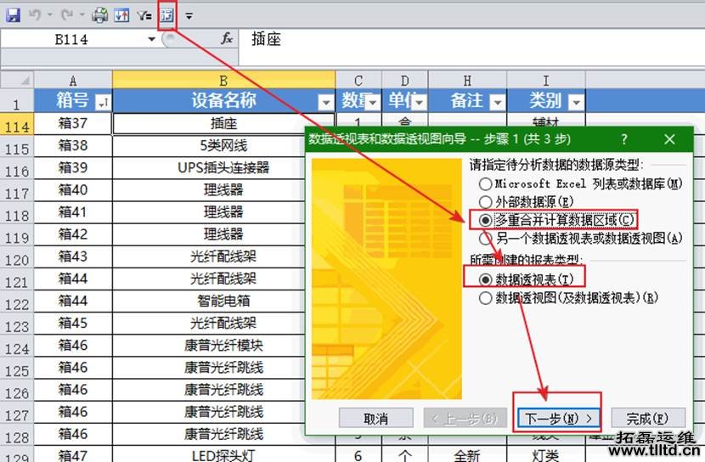This screenshot has width=705, height=462.
Task: Select column I header
Action: 546,80
